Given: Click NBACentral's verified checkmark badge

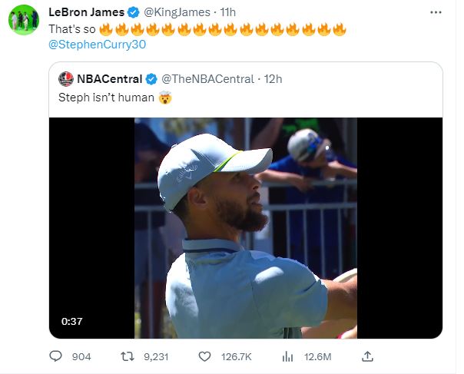Looking at the screenshot, I should (x=151, y=79).
